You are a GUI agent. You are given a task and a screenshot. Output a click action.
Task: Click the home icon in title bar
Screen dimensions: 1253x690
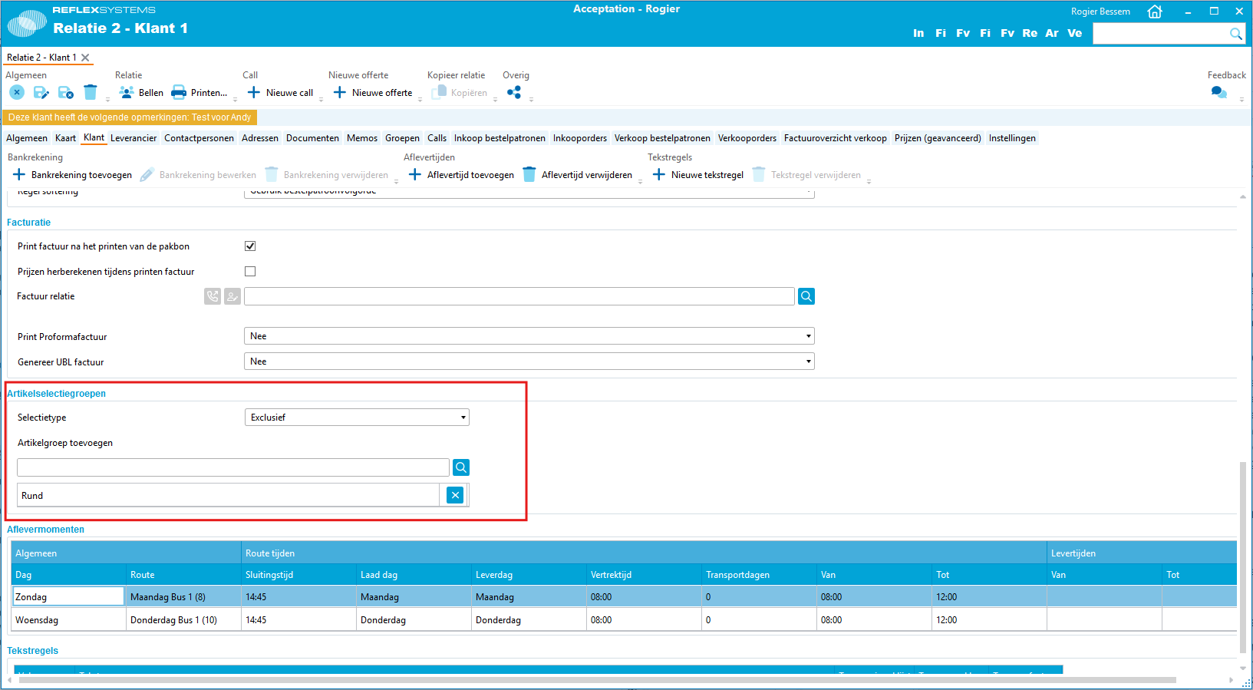click(1154, 12)
